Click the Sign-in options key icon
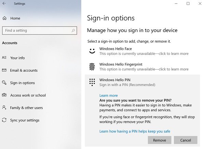 [4, 83]
